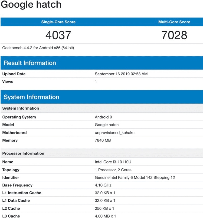203x220 pixels.
Task: Select the 1 Processor, 2 Cores value
Action: click(x=113, y=170)
